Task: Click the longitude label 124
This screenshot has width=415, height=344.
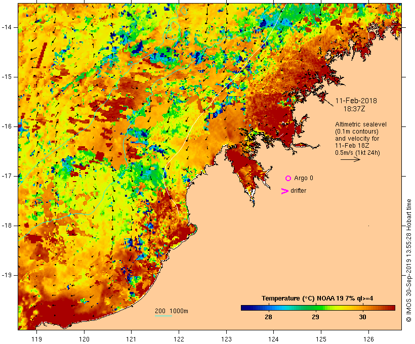Action: (273, 339)
